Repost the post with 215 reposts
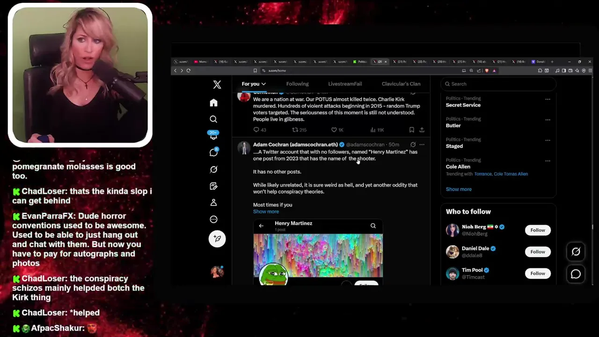599x337 pixels. (299, 130)
